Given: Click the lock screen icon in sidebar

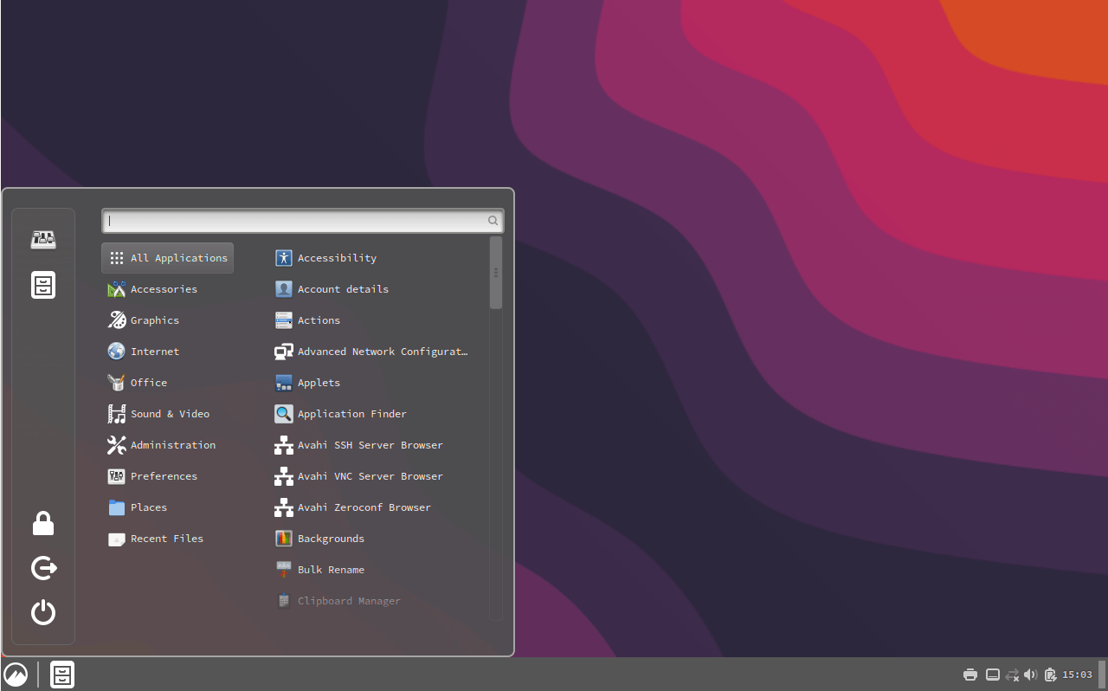Looking at the screenshot, I should pos(43,524).
